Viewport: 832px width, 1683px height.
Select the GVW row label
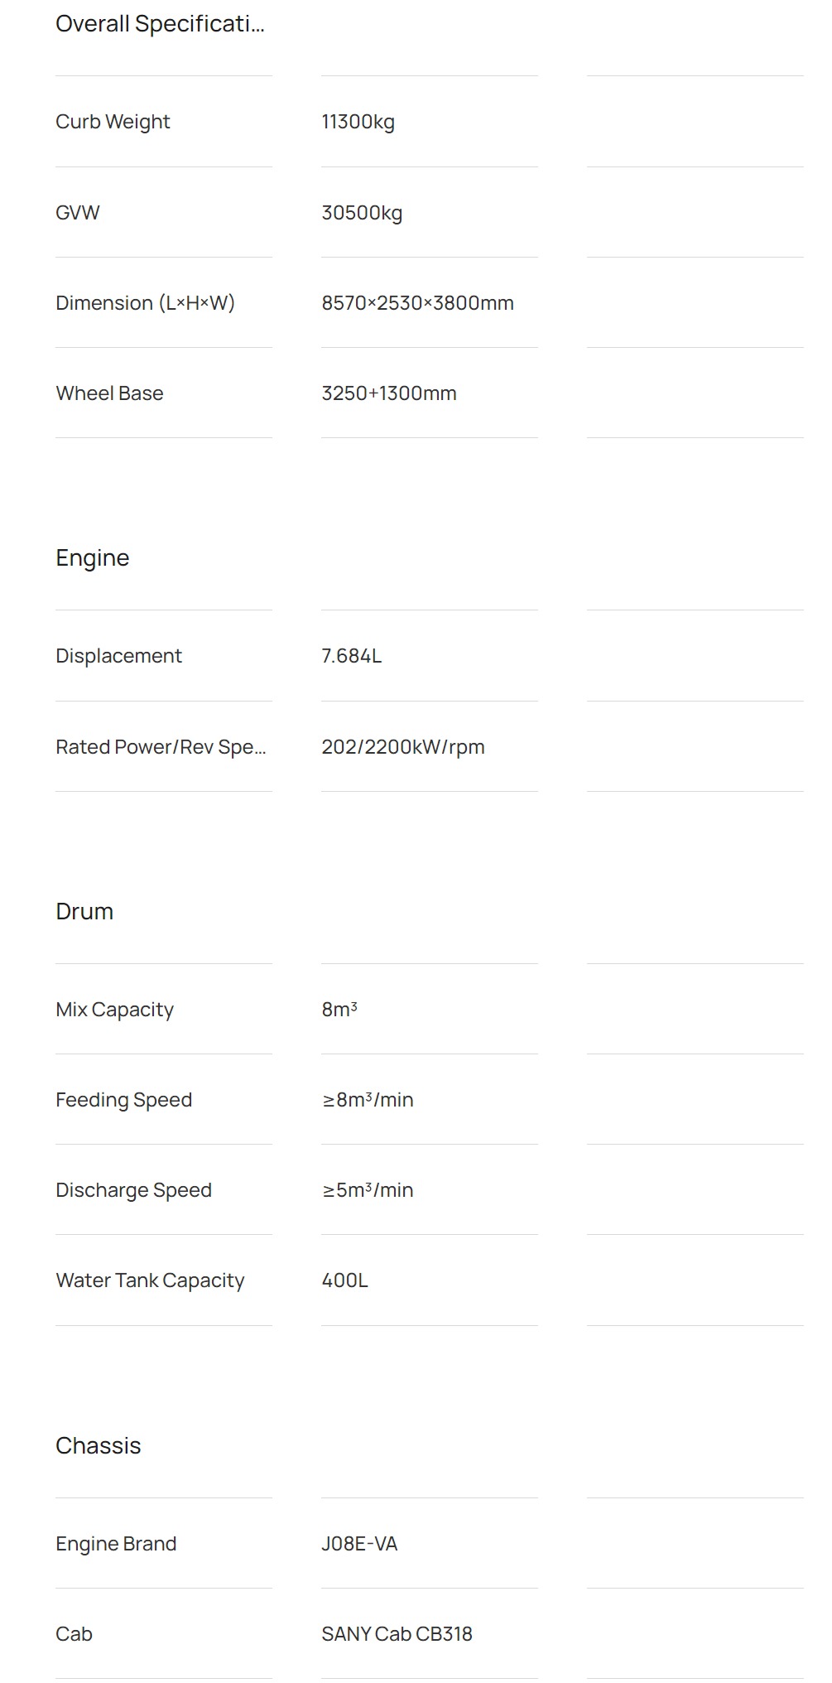[78, 213]
